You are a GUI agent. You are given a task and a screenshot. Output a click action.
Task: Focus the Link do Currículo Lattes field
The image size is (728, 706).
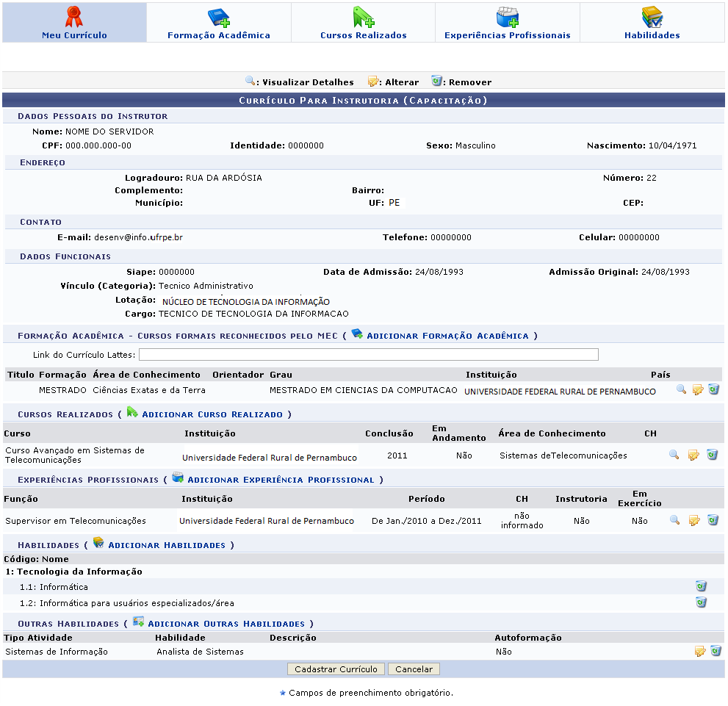[x=369, y=355]
